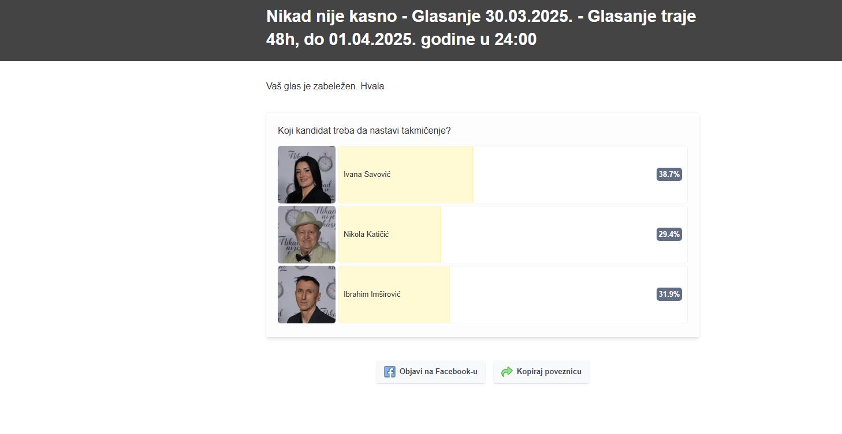Open Ivana Savović's photo thumbnail
The image size is (842, 434).
307,175
